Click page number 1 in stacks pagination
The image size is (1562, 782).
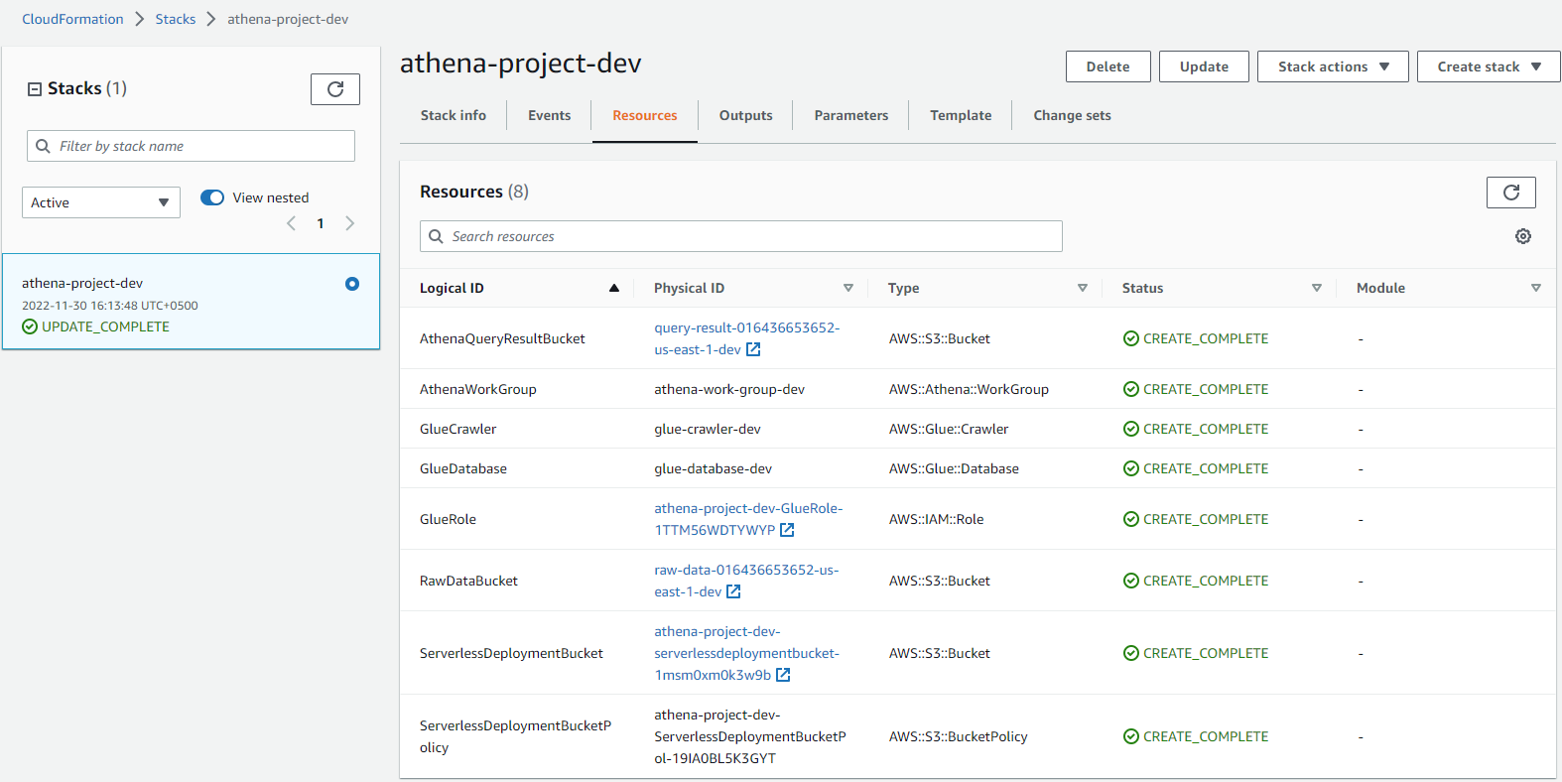coord(321,223)
